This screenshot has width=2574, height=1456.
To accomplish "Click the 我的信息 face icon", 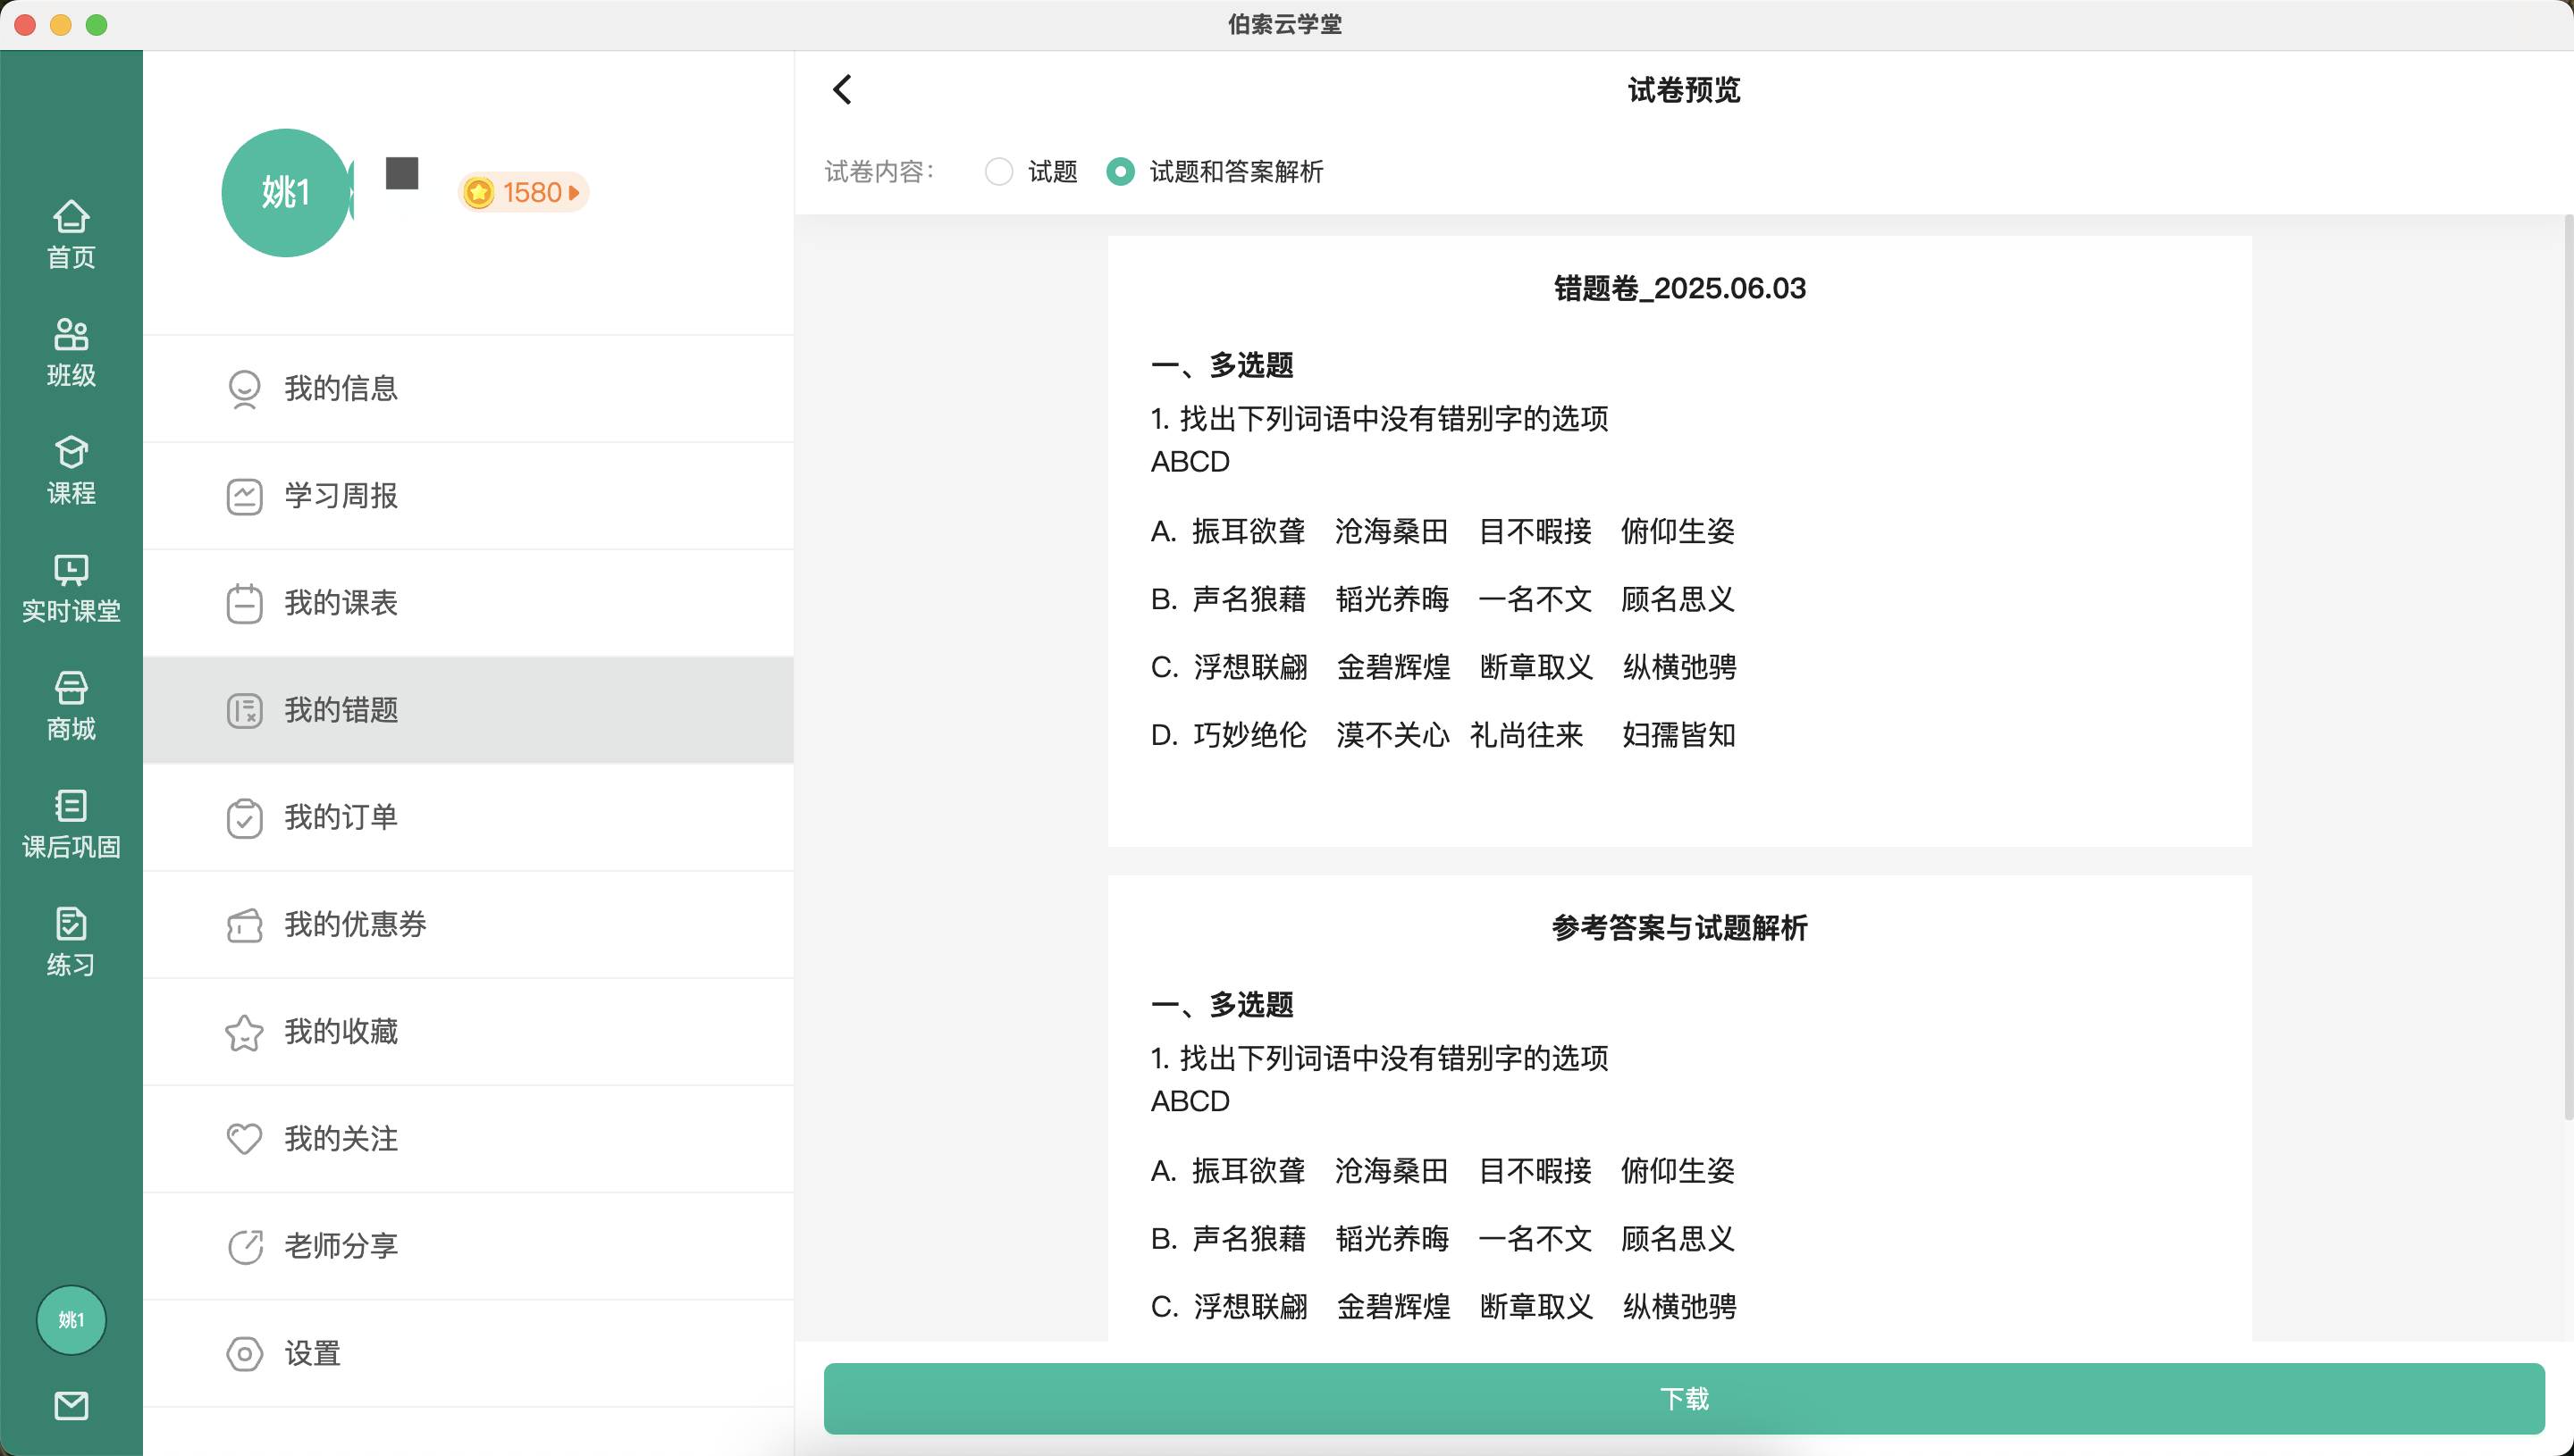I will [x=244, y=389].
